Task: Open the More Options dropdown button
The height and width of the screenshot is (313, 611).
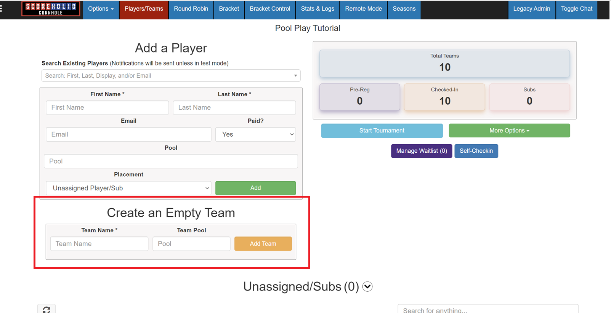Action: click(x=509, y=131)
